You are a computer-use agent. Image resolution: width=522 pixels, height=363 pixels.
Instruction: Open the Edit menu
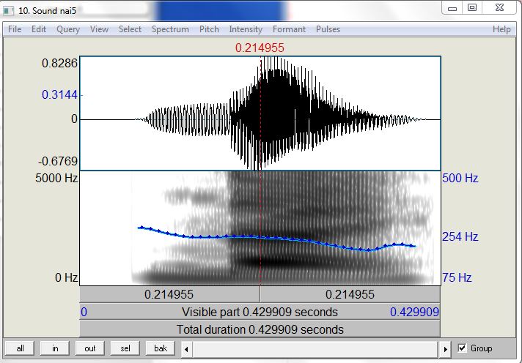[39, 29]
